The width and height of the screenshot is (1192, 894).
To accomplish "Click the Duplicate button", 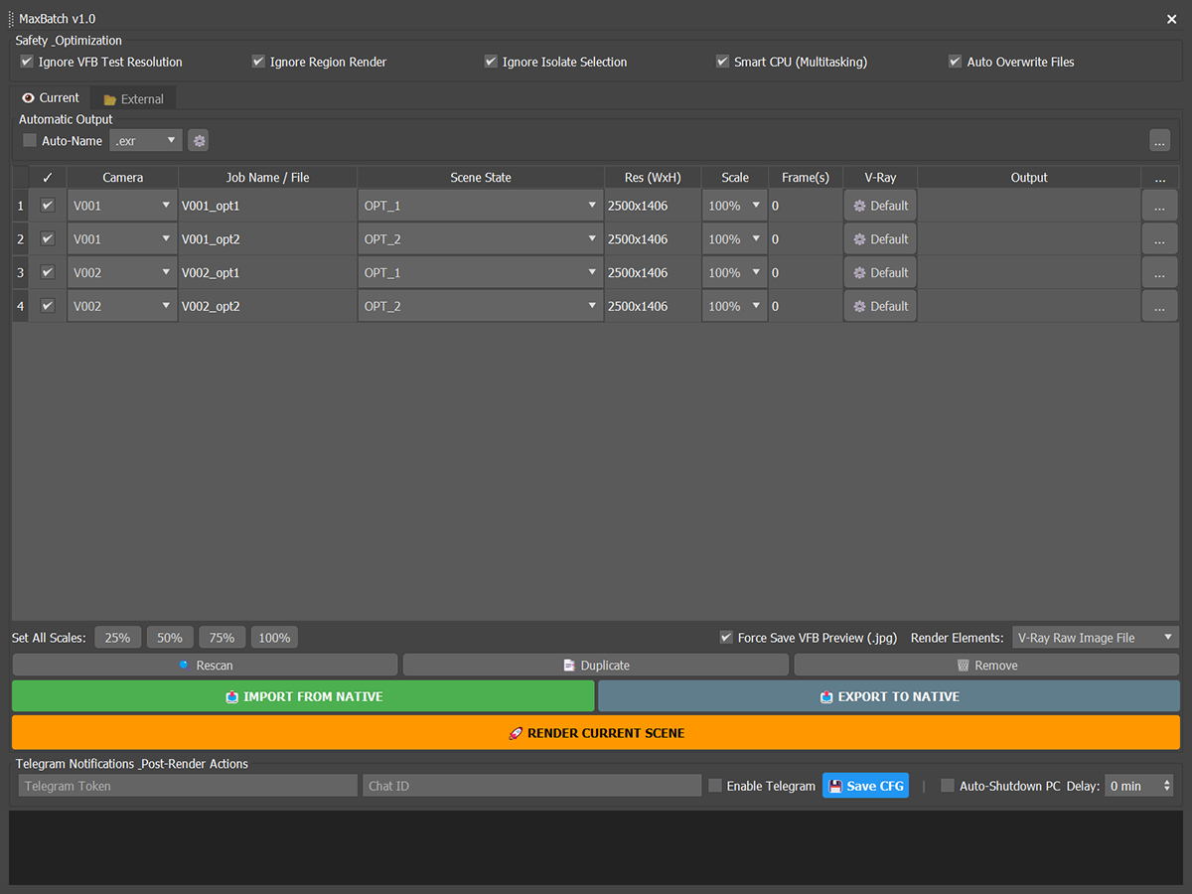I will coord(596,665).
